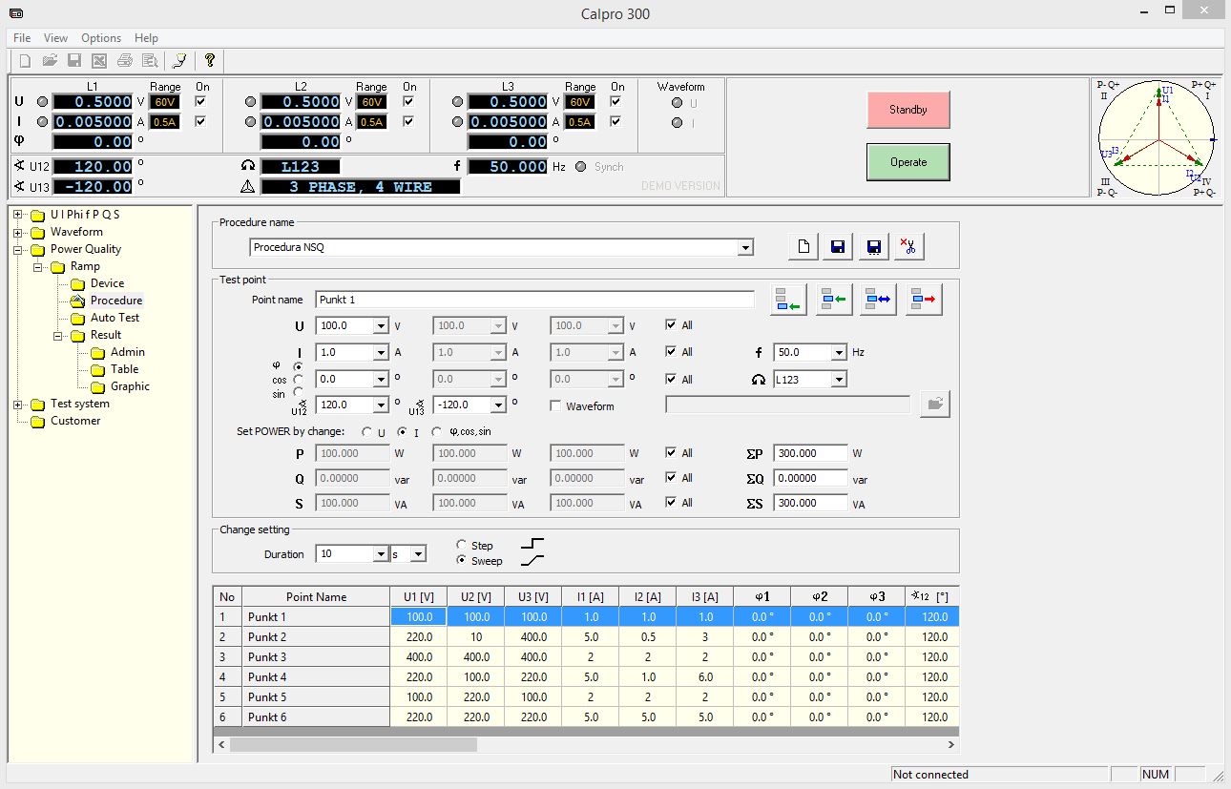Click the phasor vector diagram
Screen dimensions: 1231x789
1158,138
